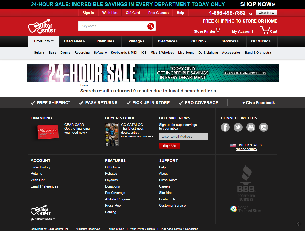Open Order History in Account section
305x231 pixels.
click(x=40, y=167)
